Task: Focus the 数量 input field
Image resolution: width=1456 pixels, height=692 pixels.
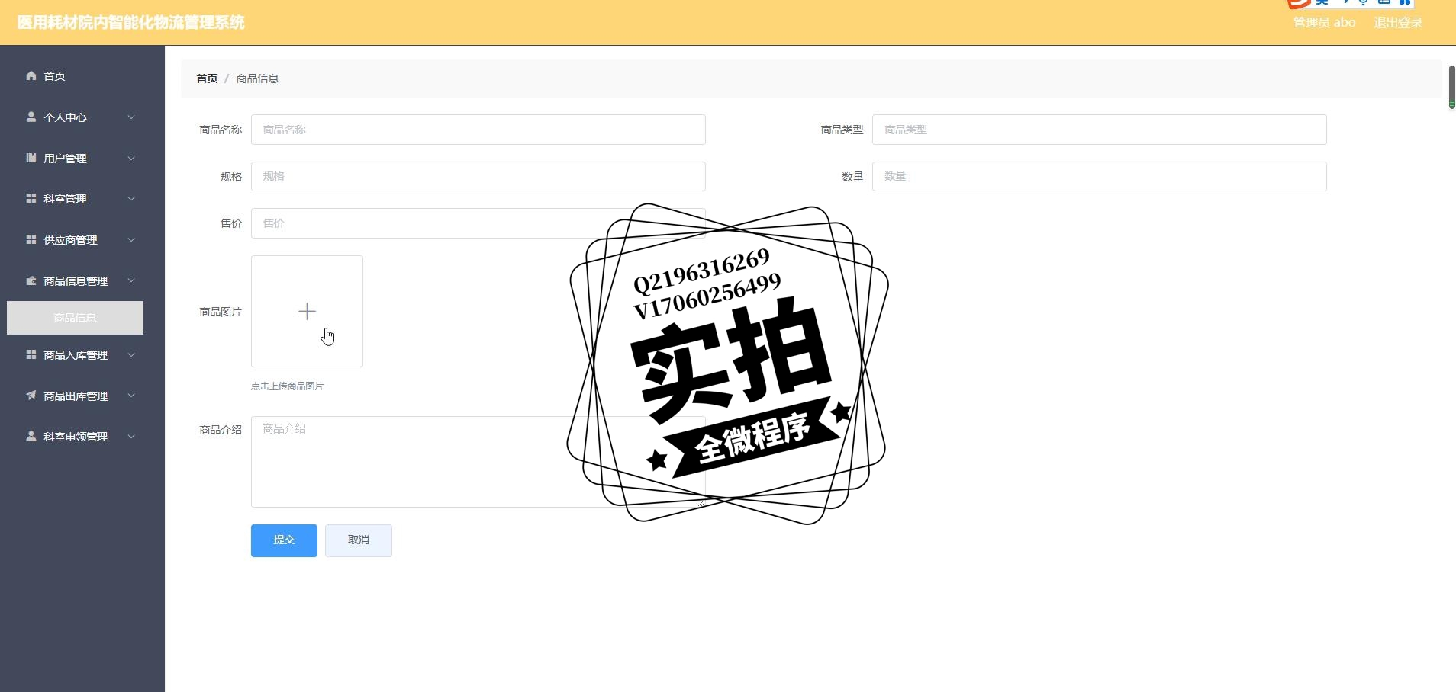Action: [x=1100, y=176]
